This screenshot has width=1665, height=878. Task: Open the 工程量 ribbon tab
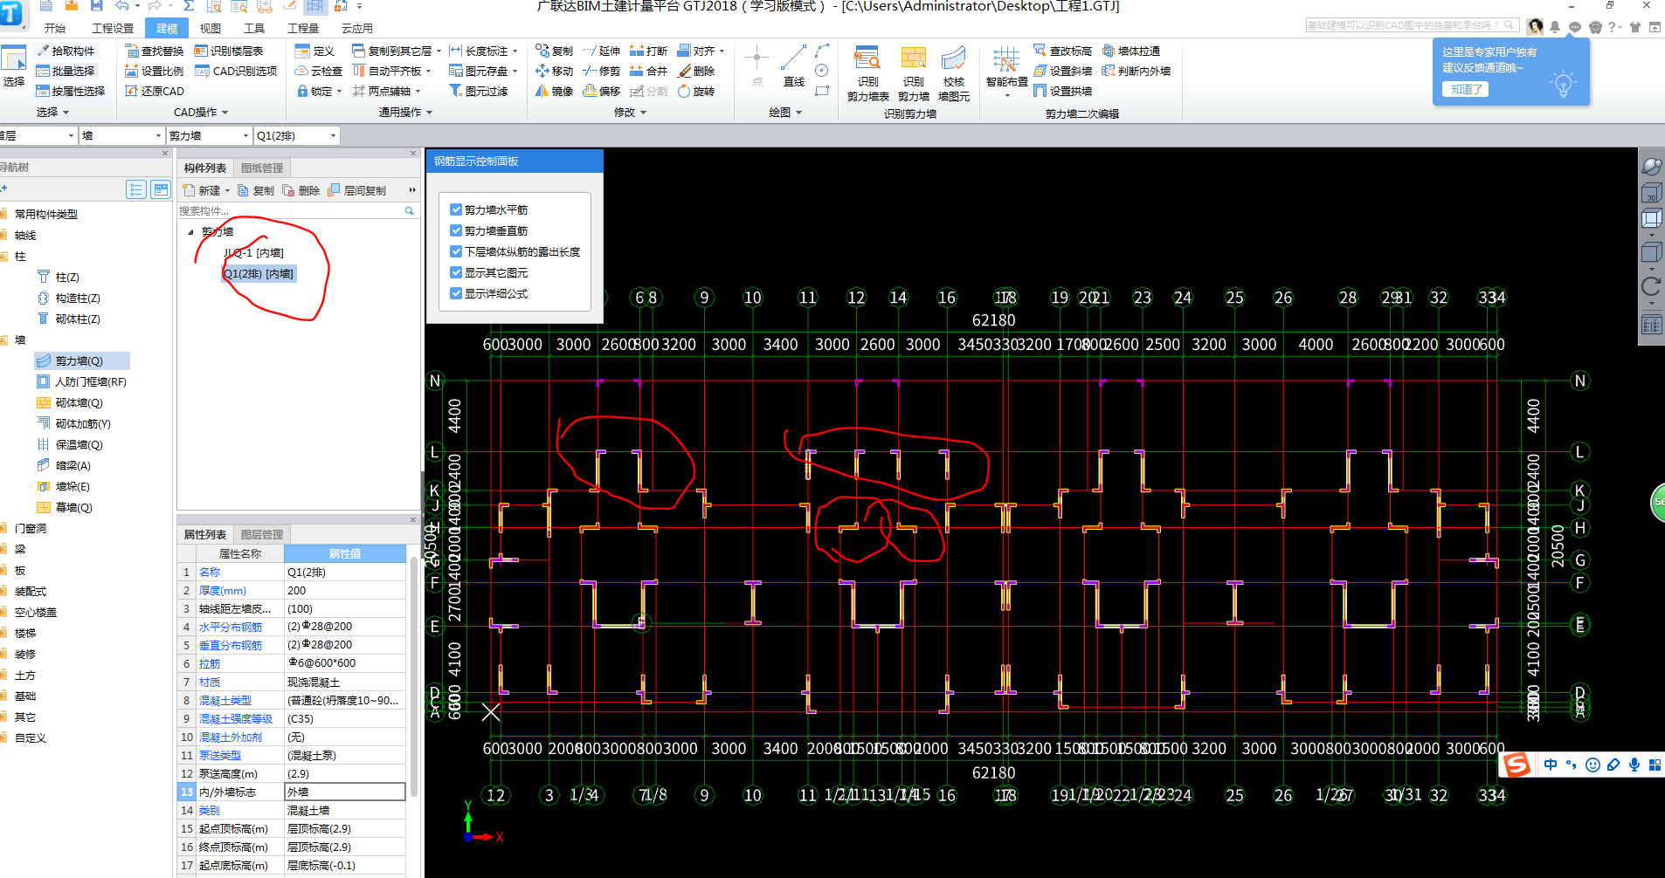coord(303,28)
